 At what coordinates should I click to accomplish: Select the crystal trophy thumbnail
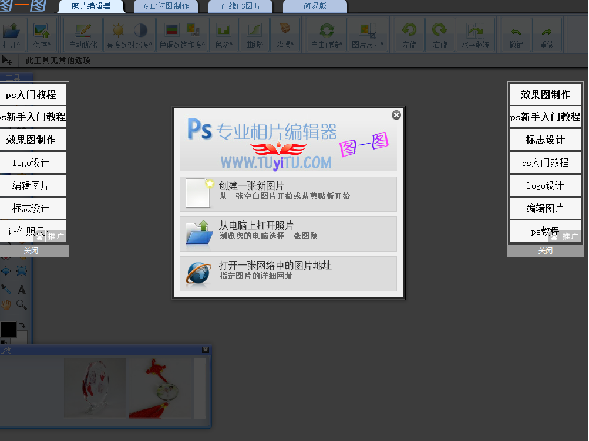pos(95,388)
